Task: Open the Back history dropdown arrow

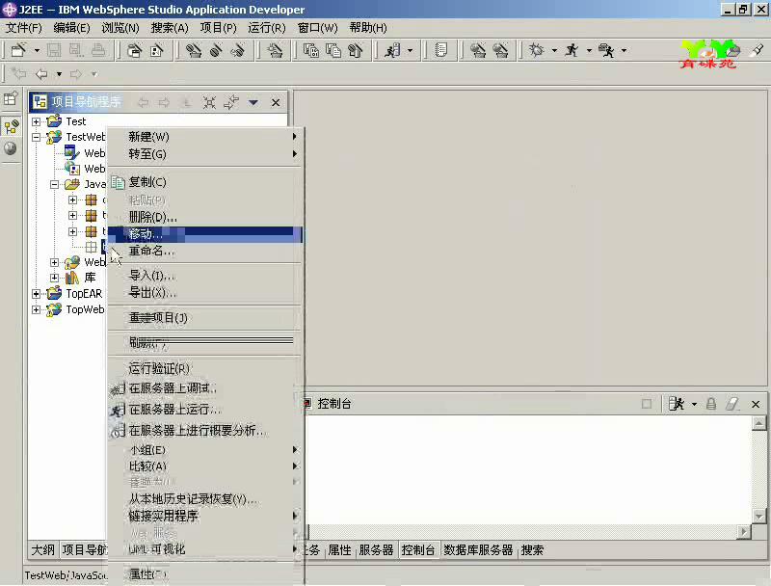Action: tap(59, 74)
